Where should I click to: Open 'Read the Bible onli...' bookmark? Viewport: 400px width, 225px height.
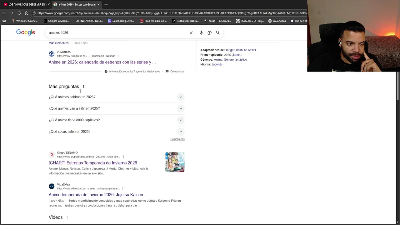[153, 21]
